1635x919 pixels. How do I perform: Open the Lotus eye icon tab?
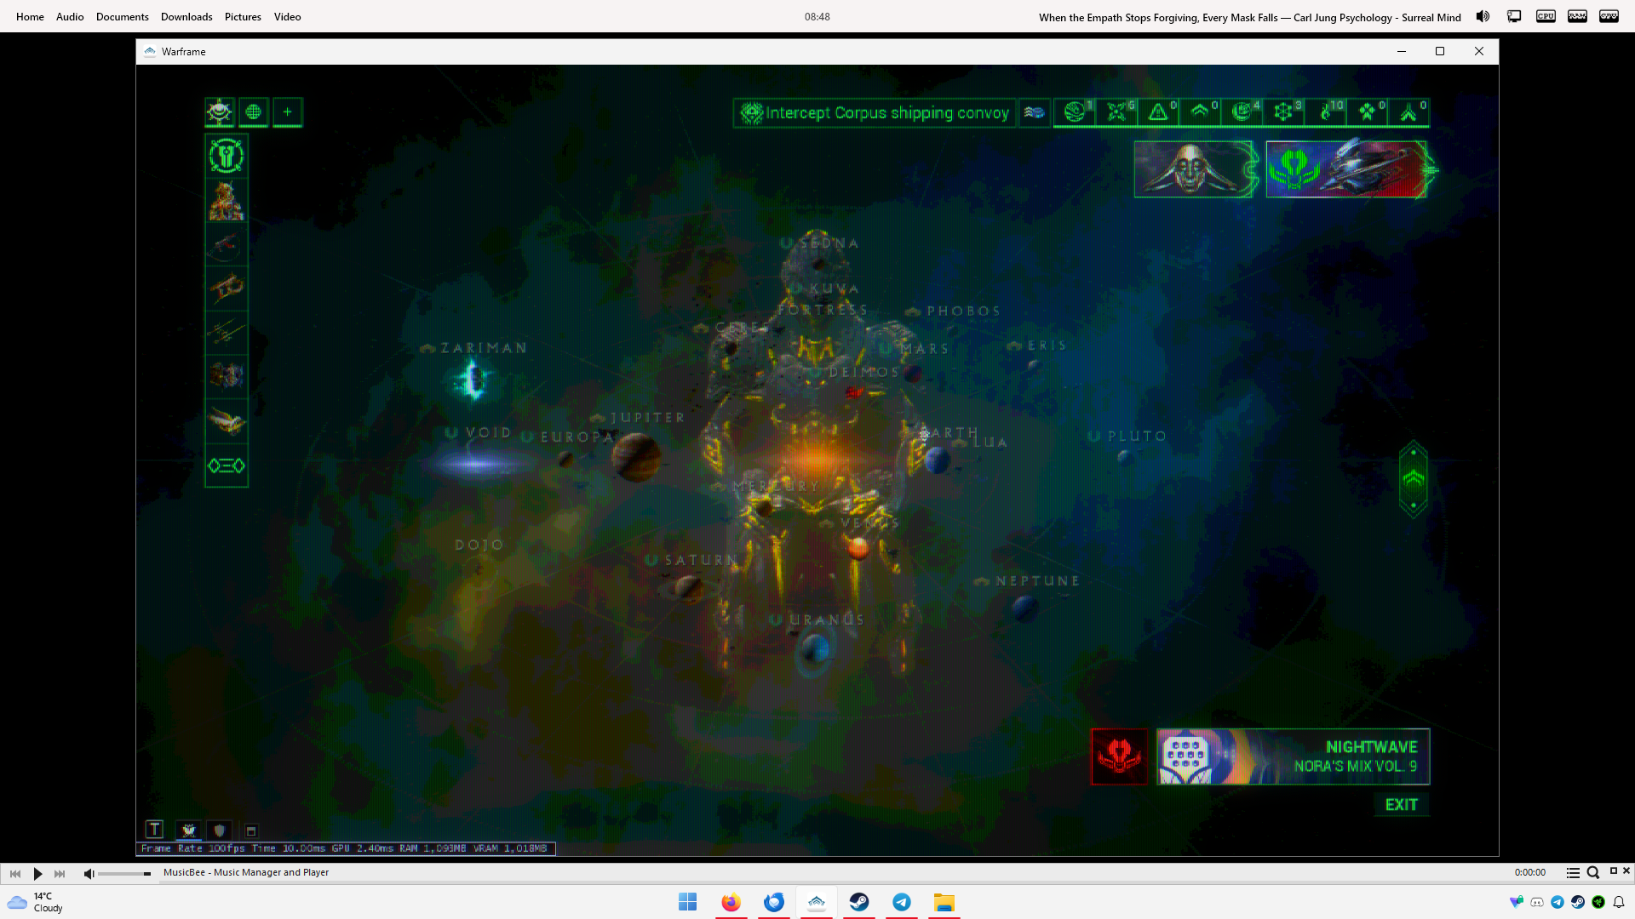coord(220,112)
